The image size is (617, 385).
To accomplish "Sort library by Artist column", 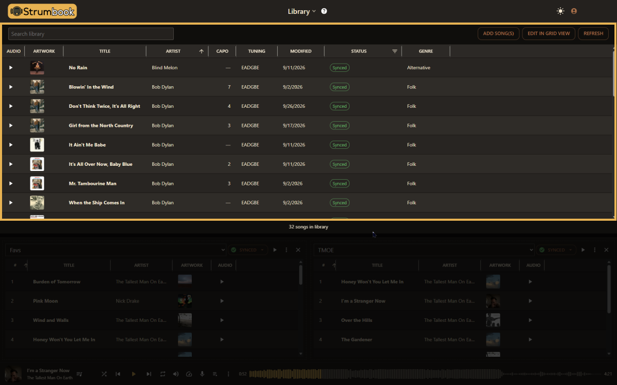I will pos(173,51).
